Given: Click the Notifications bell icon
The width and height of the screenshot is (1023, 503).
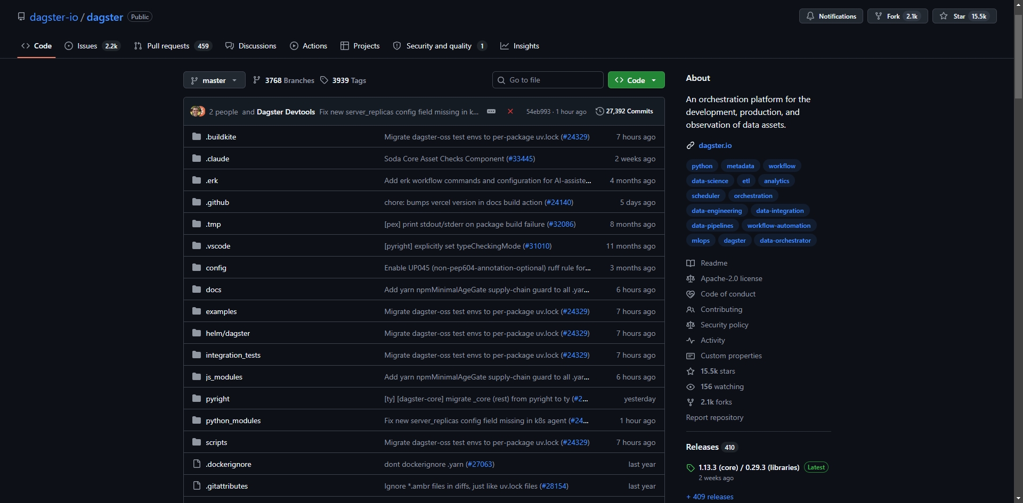Looking at the screenshot, I should [x=810, y=17].
